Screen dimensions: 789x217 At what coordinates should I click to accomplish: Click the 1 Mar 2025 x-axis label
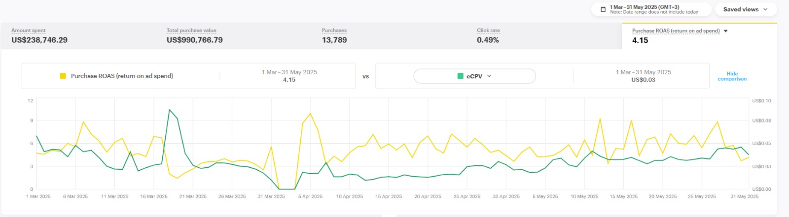(x=38, y=196)
